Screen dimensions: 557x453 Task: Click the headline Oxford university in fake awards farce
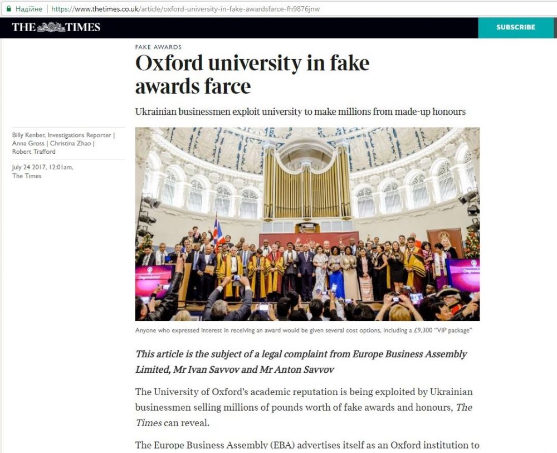click(x=252, y=74)
